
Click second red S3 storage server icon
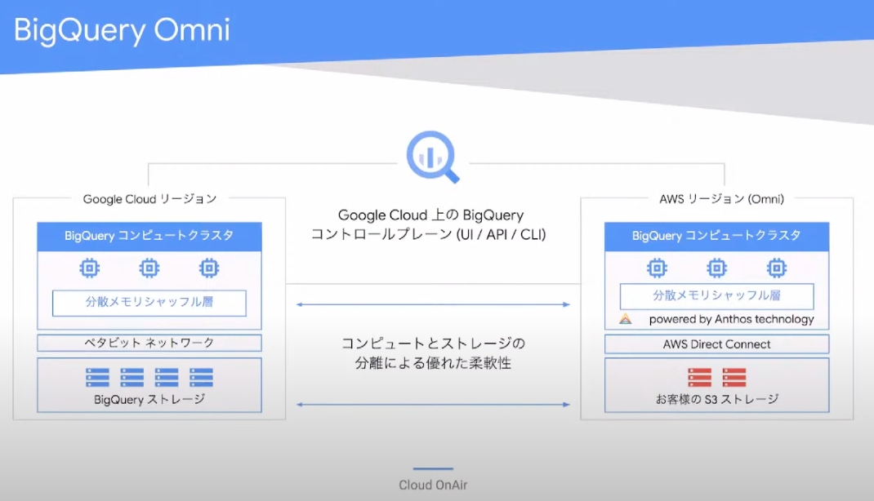coord(734,378)
